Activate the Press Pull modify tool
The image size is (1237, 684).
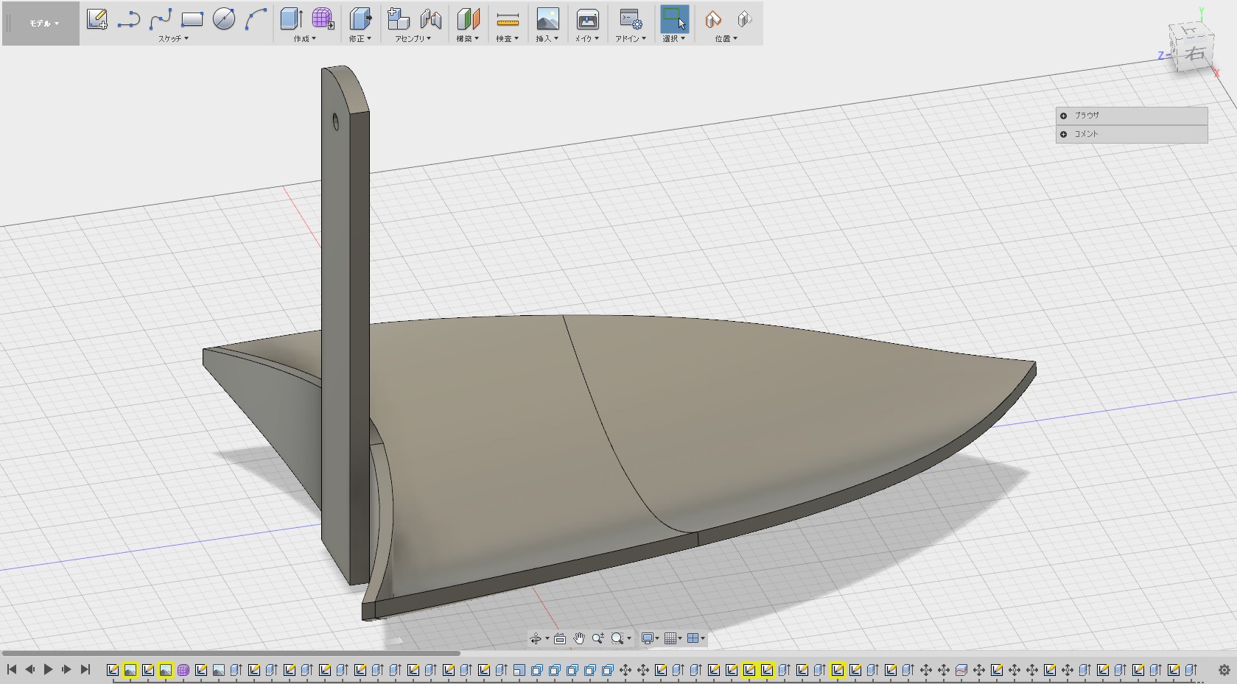[360, 19]
